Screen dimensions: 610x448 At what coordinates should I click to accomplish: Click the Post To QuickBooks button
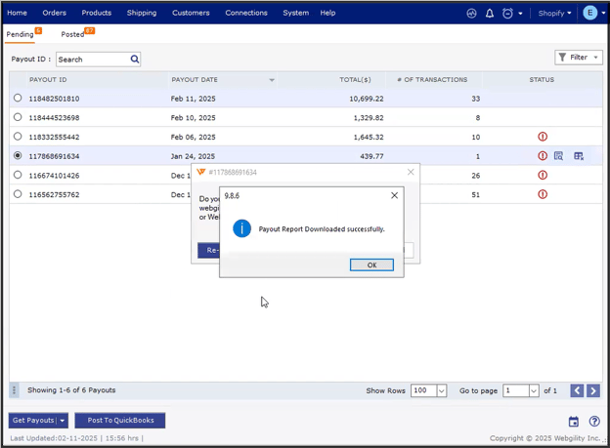120,421
